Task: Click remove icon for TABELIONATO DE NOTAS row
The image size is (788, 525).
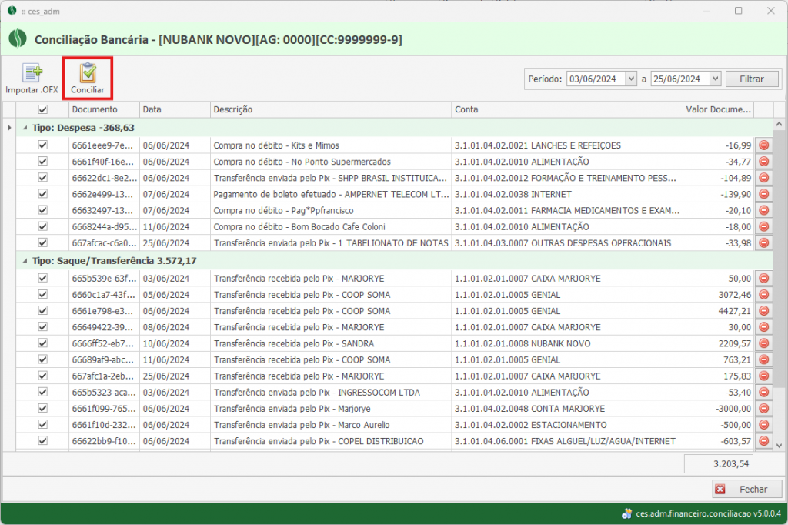Action: 764,243
